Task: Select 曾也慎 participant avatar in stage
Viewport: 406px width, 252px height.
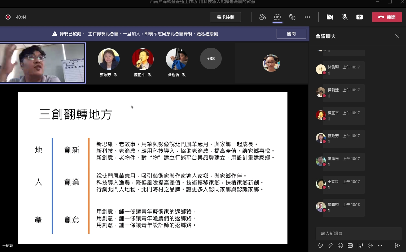Action: point(177,59)
